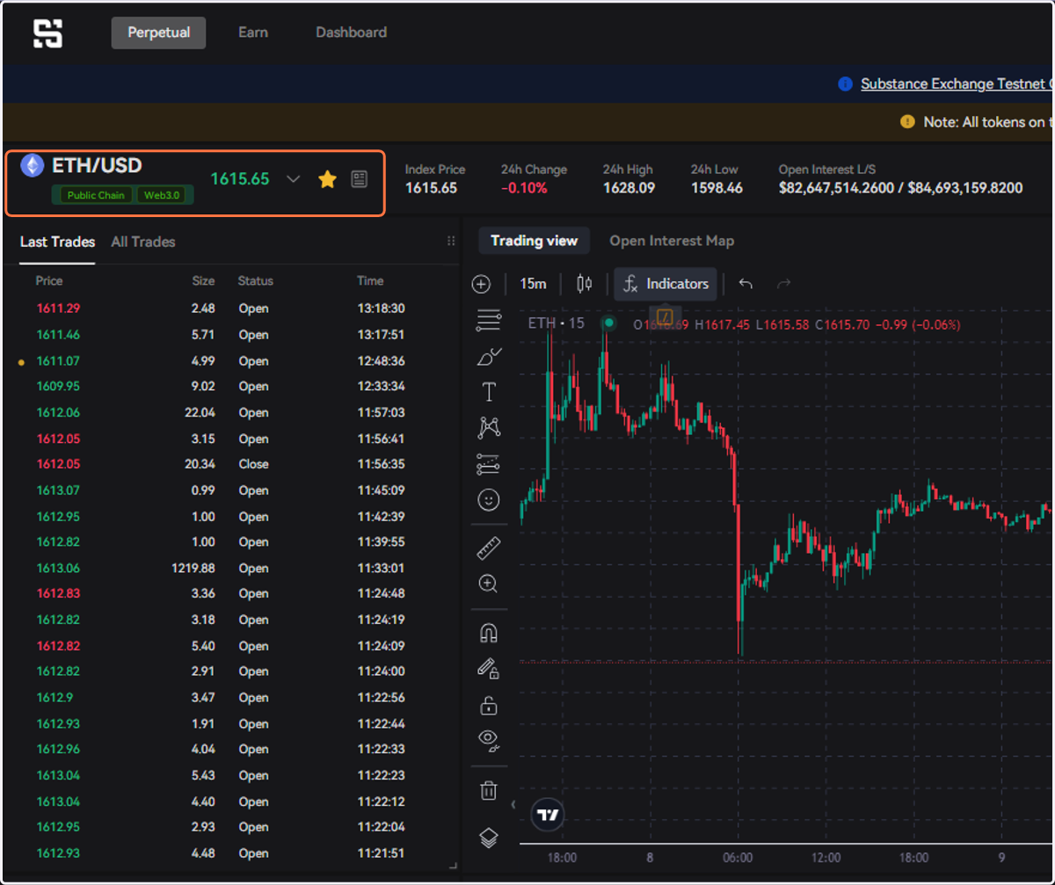
Task: Click the Size column header
Action: tap(203, 281)
